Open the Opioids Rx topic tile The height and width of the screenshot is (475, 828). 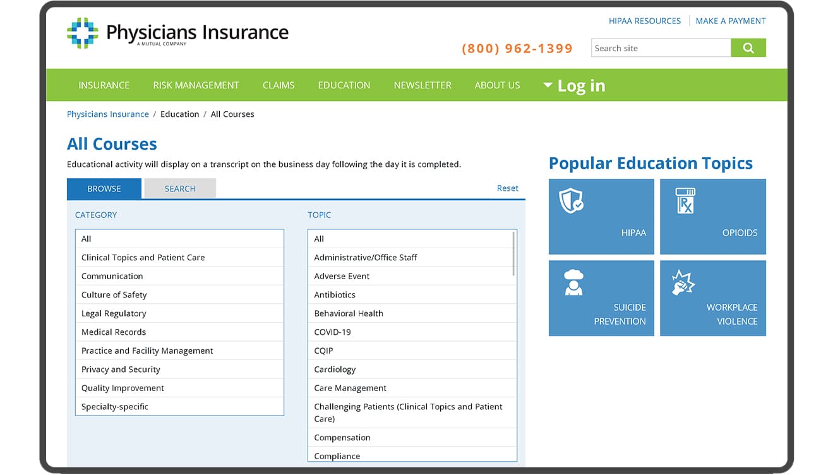713,217
